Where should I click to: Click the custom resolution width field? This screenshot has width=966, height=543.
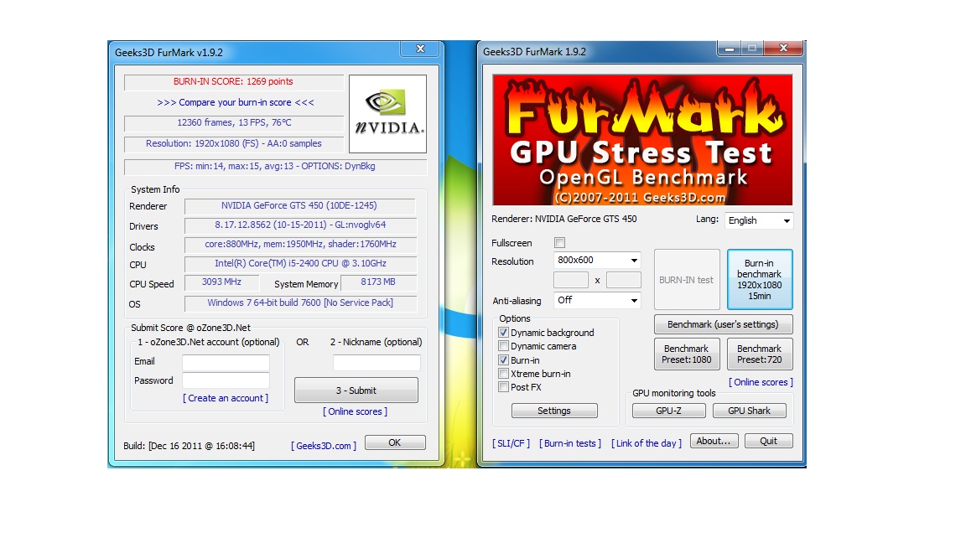[570, 280]
